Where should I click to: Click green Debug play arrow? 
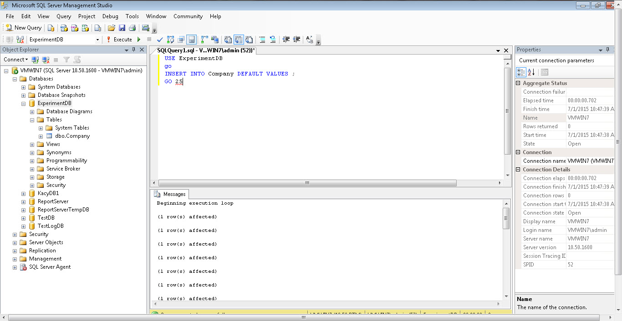[138, 40]
